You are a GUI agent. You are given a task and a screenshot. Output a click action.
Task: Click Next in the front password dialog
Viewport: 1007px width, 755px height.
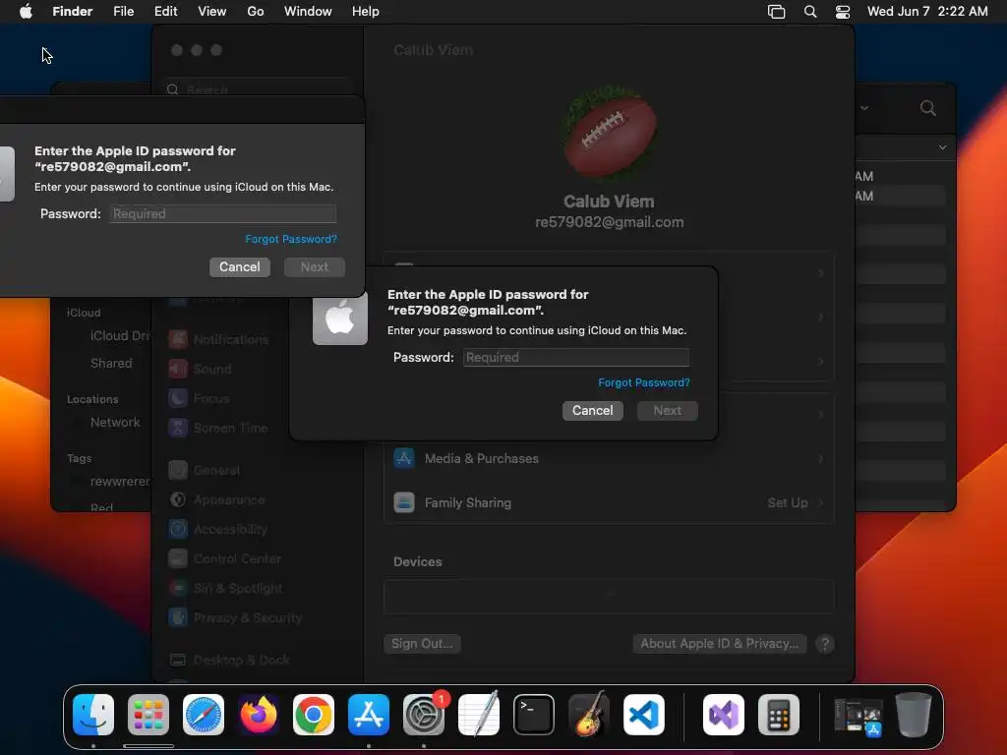[668, 410]
